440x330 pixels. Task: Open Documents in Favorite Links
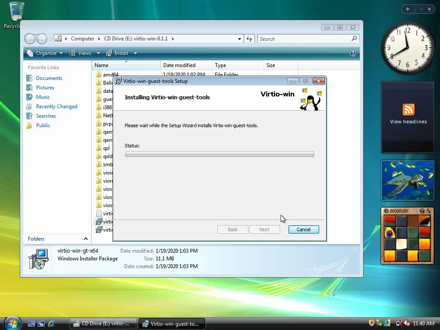pyautogui.click(x=49, y=78)
